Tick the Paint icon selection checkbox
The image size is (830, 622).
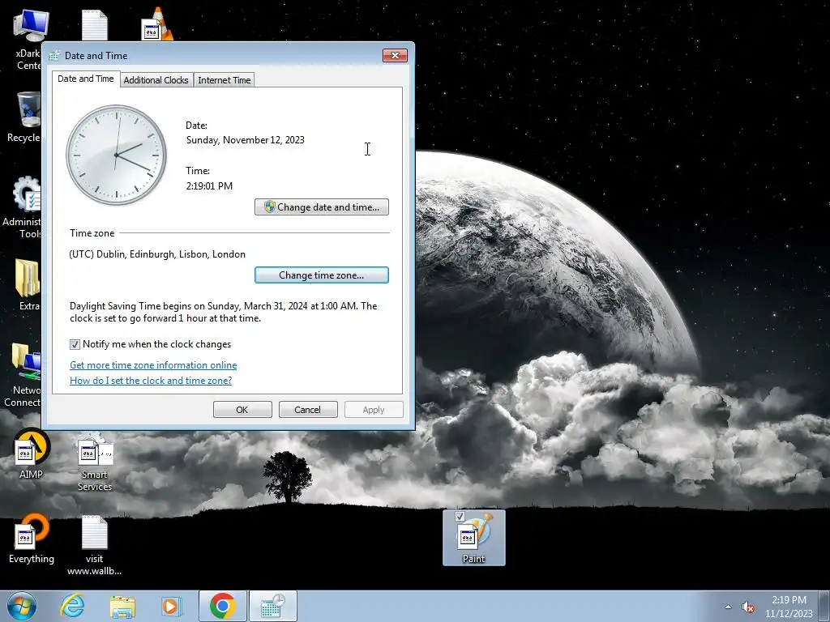click(x=460, y=516)
